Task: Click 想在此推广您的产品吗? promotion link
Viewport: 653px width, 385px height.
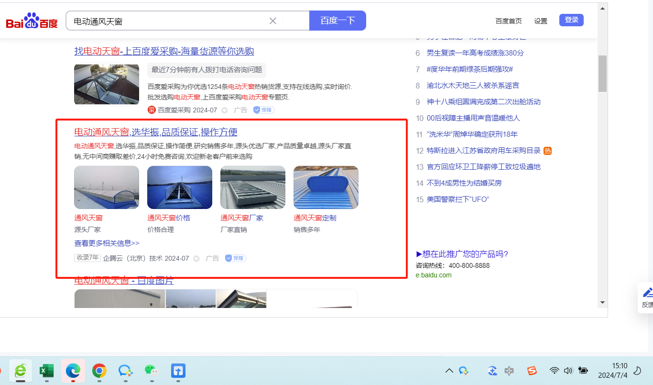Action: pyautogui.click(x=462, y=254)
